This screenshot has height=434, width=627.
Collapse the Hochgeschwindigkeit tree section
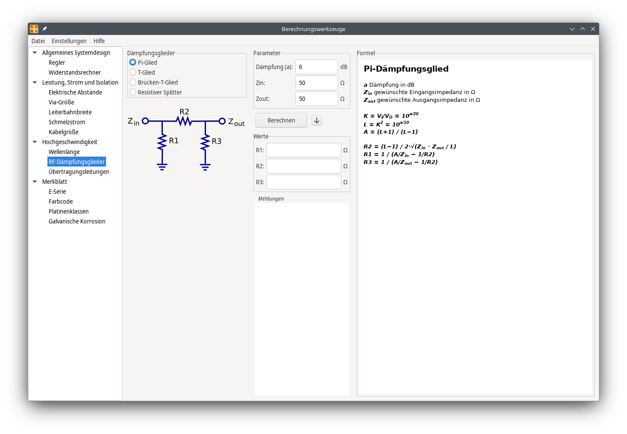coord(35,142)
